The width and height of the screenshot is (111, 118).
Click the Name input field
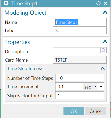[x=80, y=22]
